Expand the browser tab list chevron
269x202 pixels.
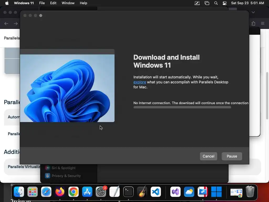tap(253, 12)
